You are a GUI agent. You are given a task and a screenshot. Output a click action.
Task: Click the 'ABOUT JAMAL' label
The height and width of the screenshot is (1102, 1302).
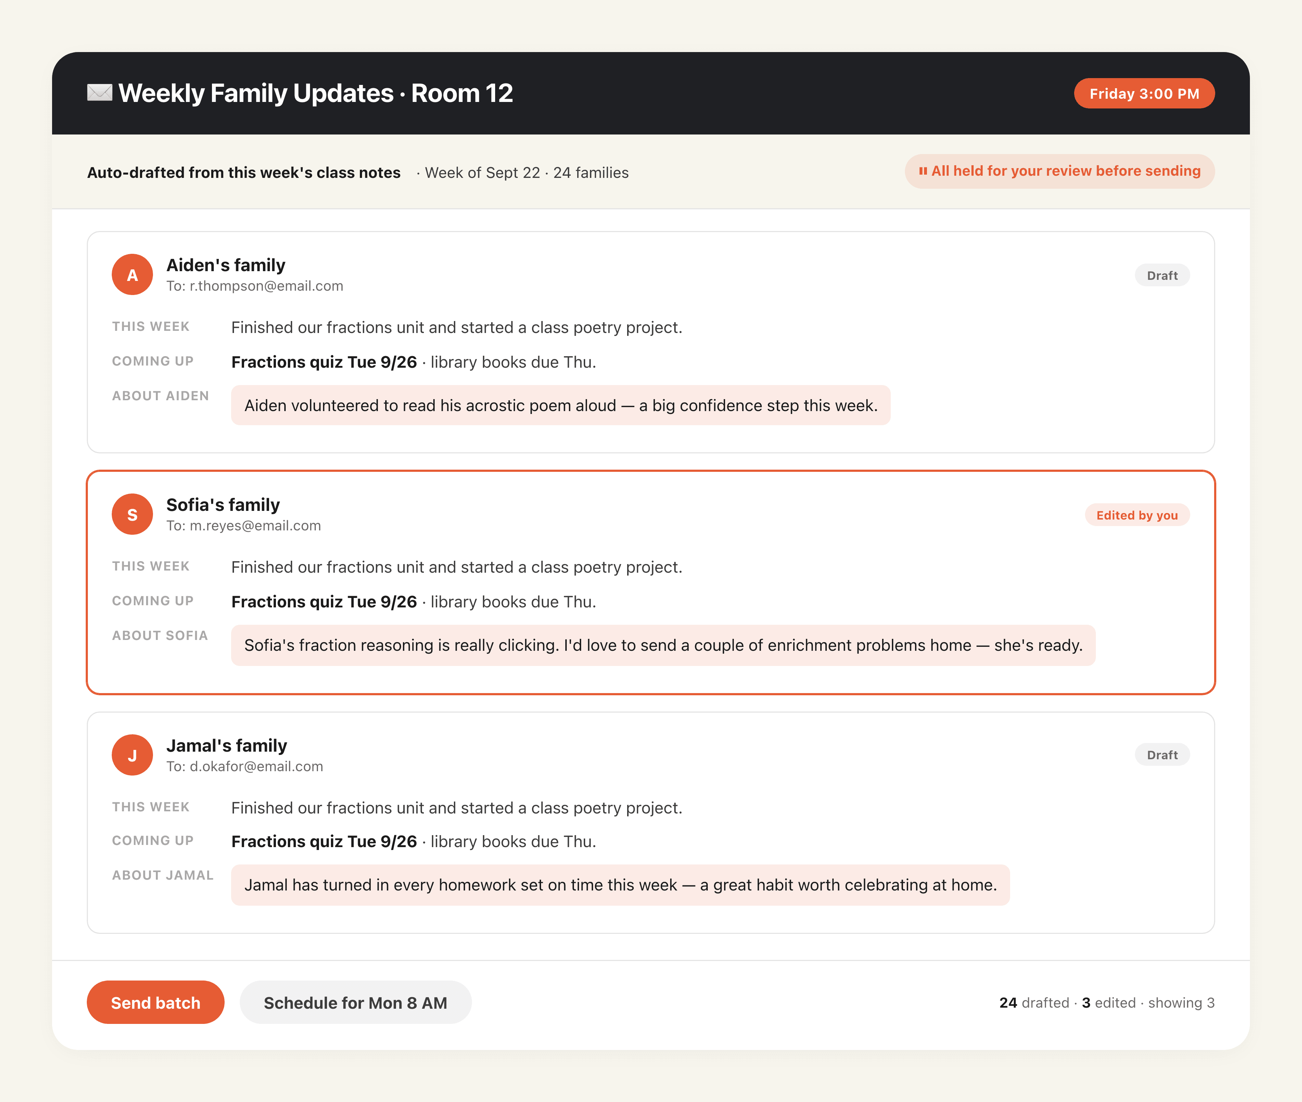(x=162, y=875)
